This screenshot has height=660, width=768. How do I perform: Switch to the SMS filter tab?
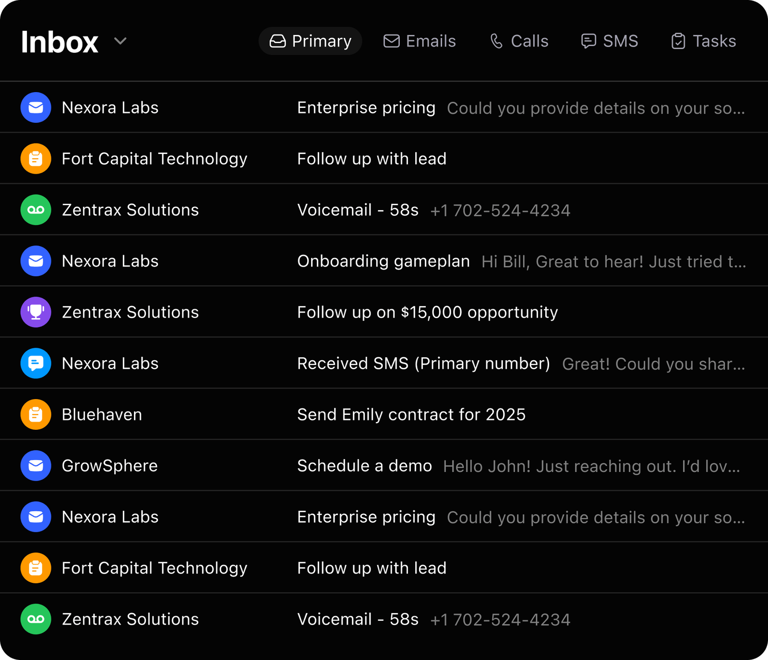click(609, 41)
